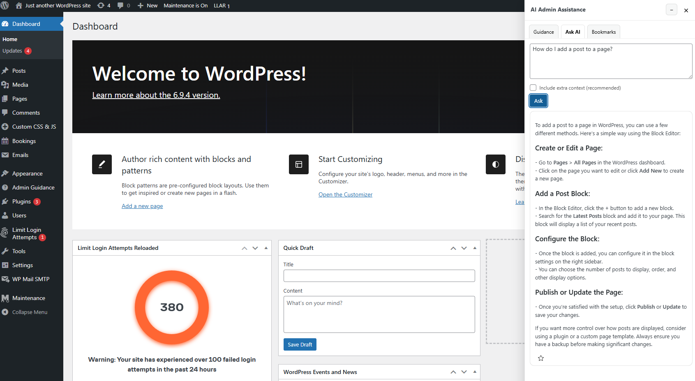Go to Updates under Dashboard
Image resolution: width=695 pixels, height=381 pixels.
coord(17,51)
